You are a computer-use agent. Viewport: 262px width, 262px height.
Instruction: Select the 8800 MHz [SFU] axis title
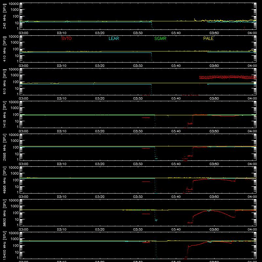coord(5,213)
